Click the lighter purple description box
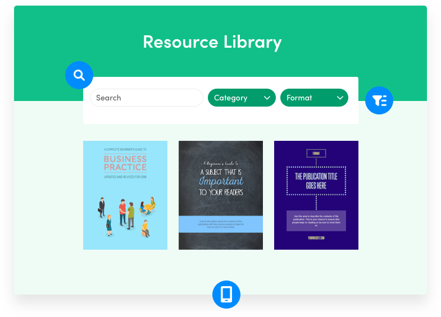 click(x=316, y=220)
